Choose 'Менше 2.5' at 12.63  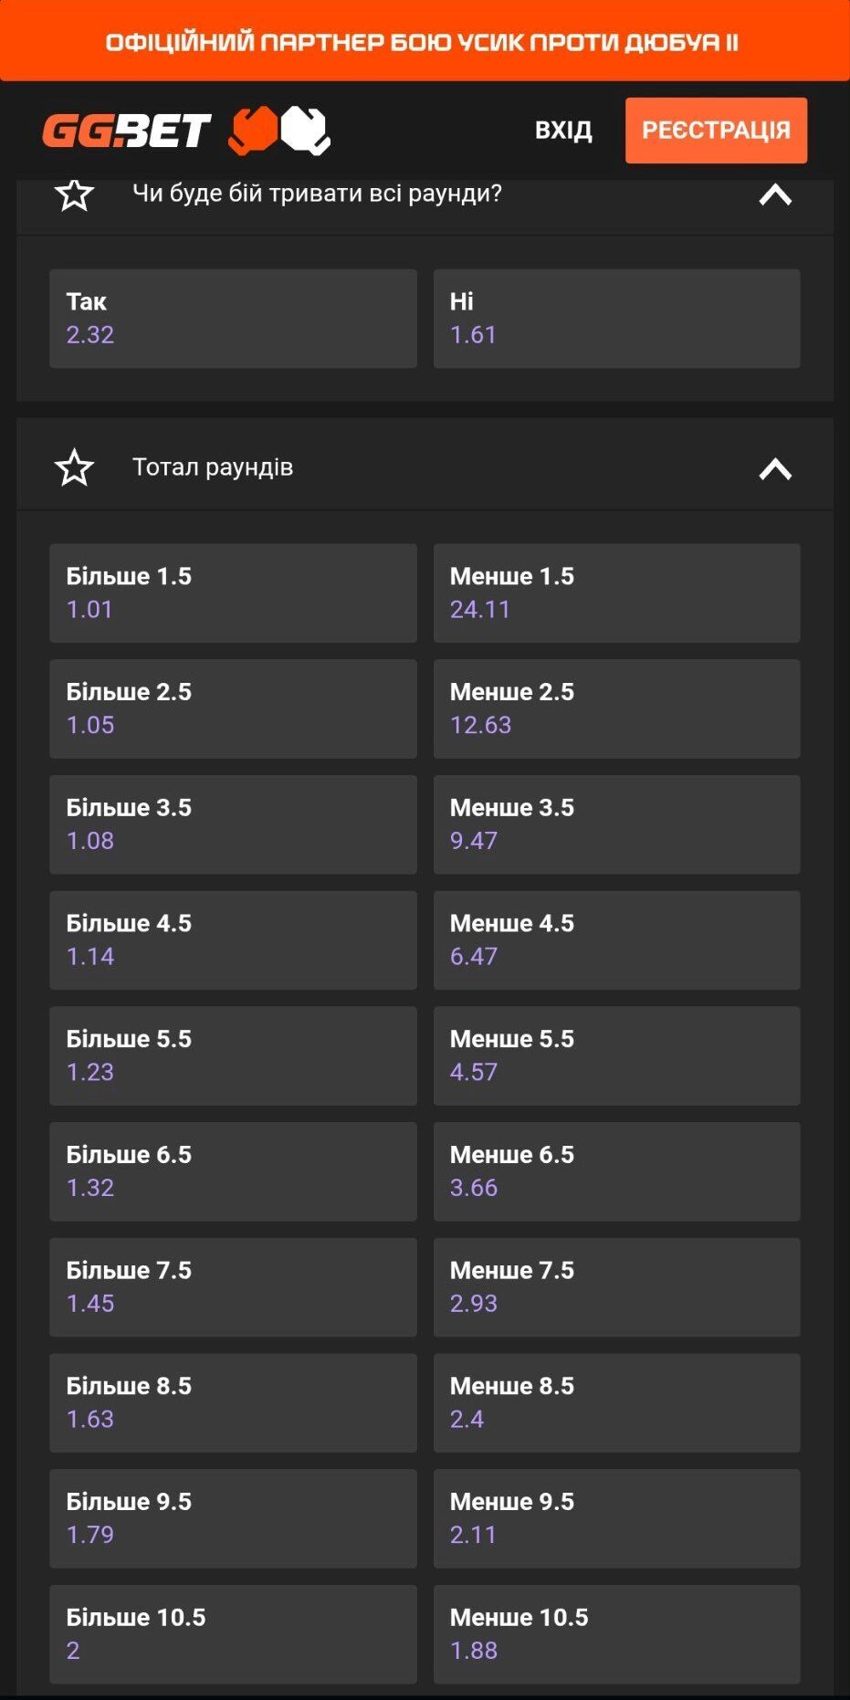click(617, 708)
